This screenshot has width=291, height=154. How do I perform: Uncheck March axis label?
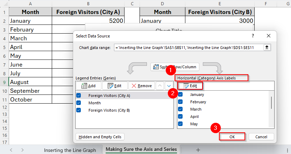(x=180, y=109)
